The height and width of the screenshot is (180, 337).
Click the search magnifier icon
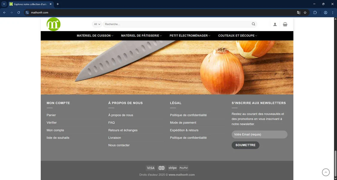(253, 24)
